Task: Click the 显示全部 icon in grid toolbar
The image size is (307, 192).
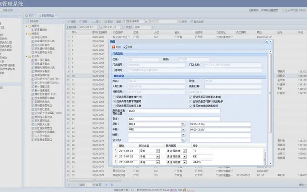Action: [192, 21]
